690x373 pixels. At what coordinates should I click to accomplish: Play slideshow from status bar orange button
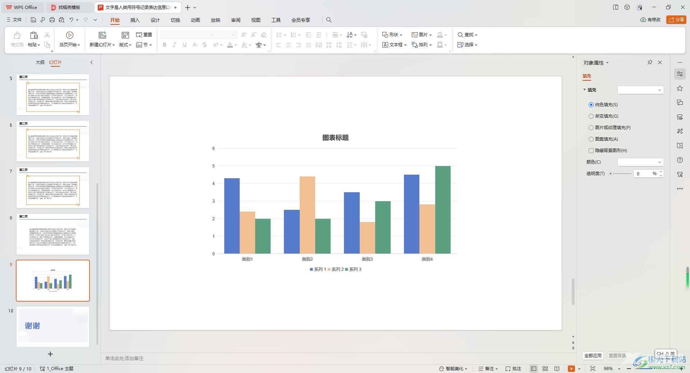(571, 369)
